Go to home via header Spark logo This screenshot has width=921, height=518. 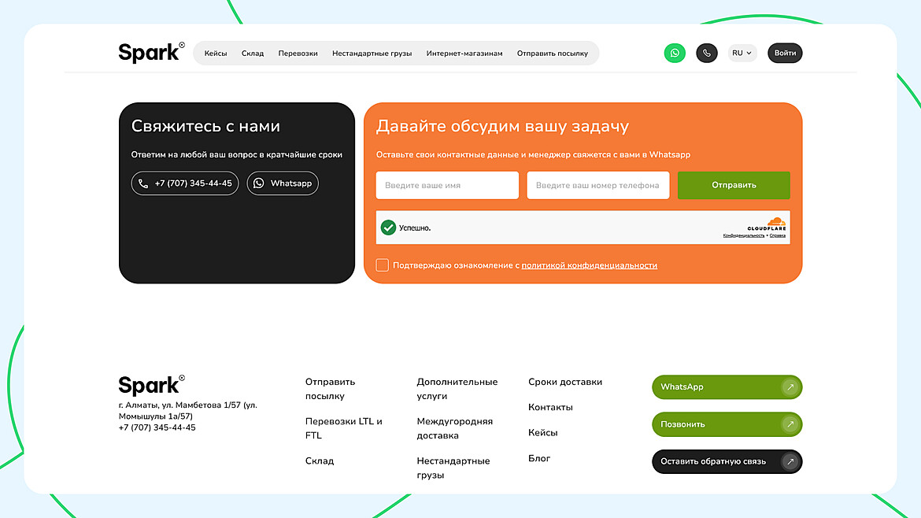(152, 53)
